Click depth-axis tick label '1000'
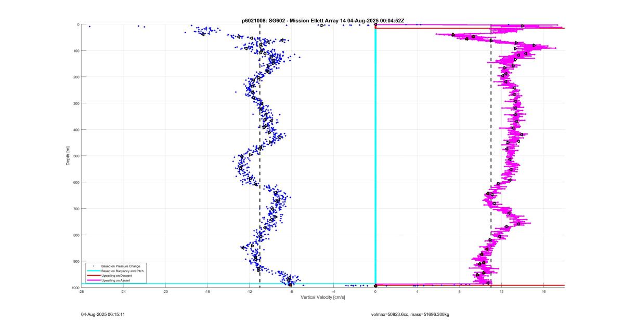624x323 pixels. tap(75, 288)
